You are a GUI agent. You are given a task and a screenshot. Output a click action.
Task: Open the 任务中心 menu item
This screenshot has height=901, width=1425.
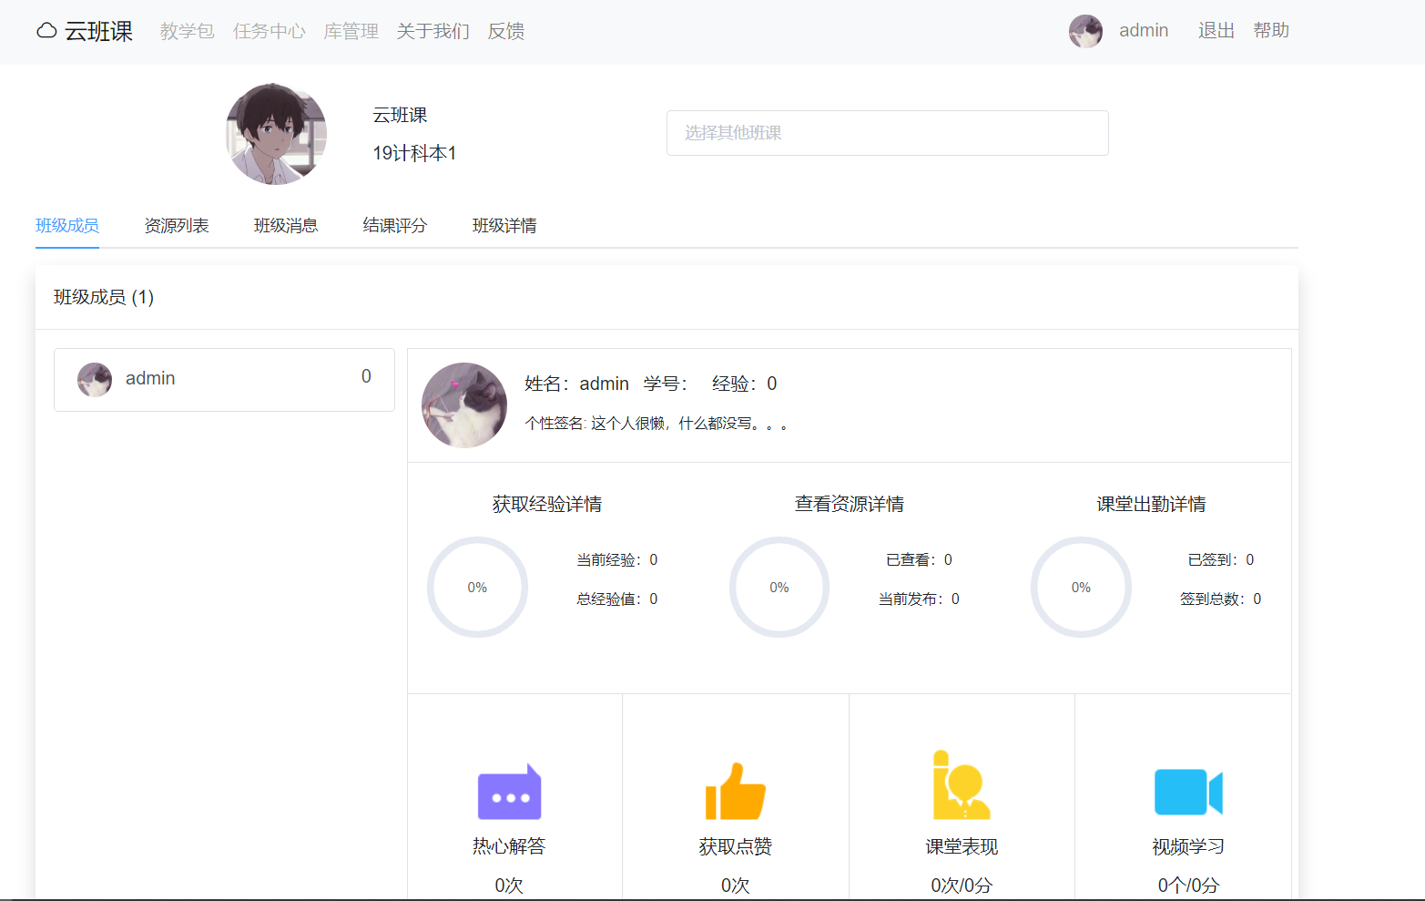(270, 31)
